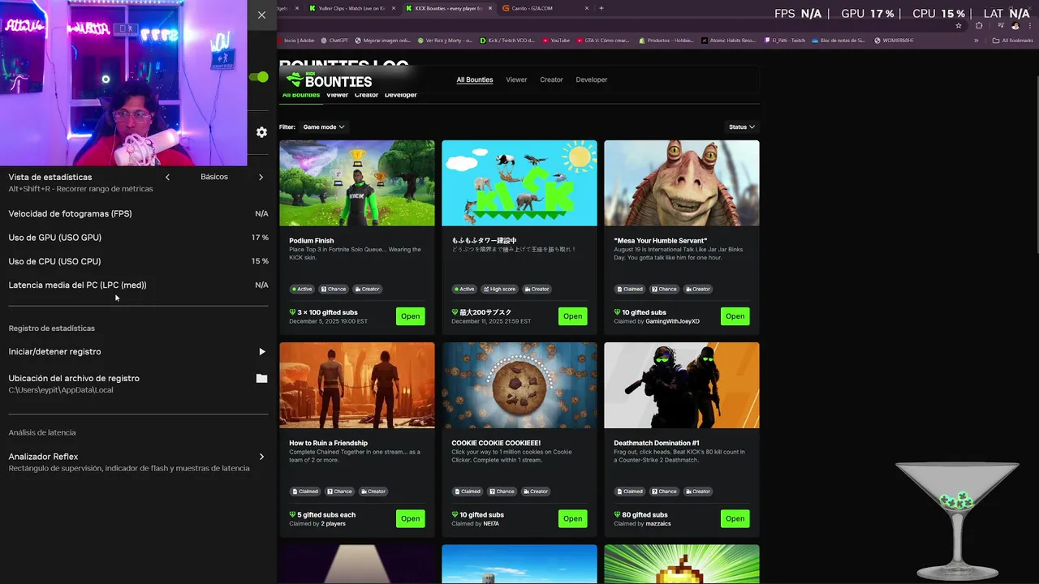The height and width of the screenshot is (584, 1039).
Task: Open the cookie clicker bounty thumbnail
Action: [519, 385]
